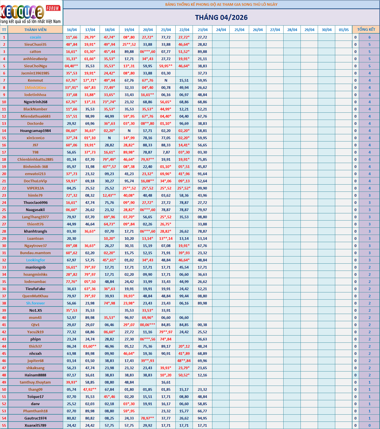
Task: Select the 24/04 date column header
Action: [x=221, y=30]
